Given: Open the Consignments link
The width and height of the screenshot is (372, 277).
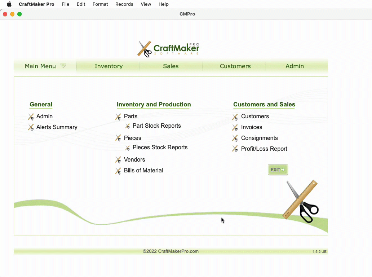Looking at the screenshot, I should pos(259,138).
